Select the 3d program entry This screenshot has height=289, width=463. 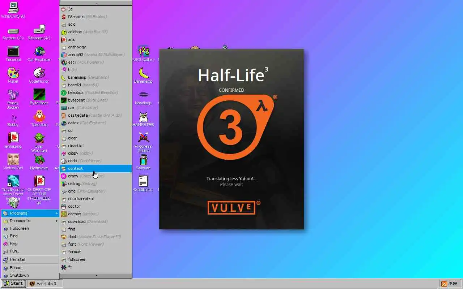click(x=96, y=9)
